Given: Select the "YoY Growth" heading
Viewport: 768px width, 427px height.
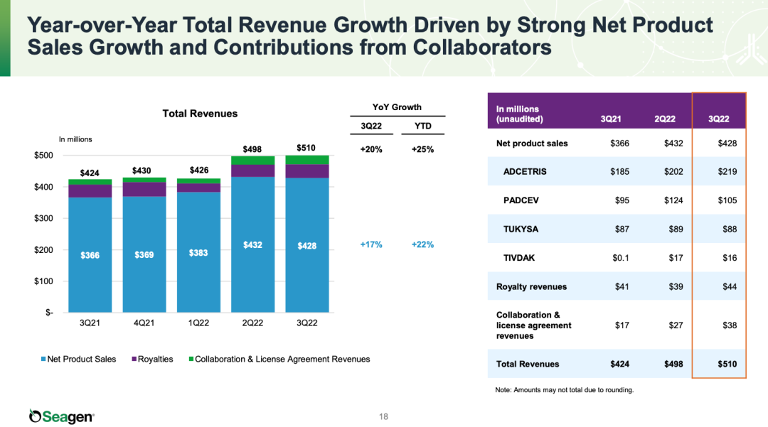Looking at the screenshot, I should point(397,107).
